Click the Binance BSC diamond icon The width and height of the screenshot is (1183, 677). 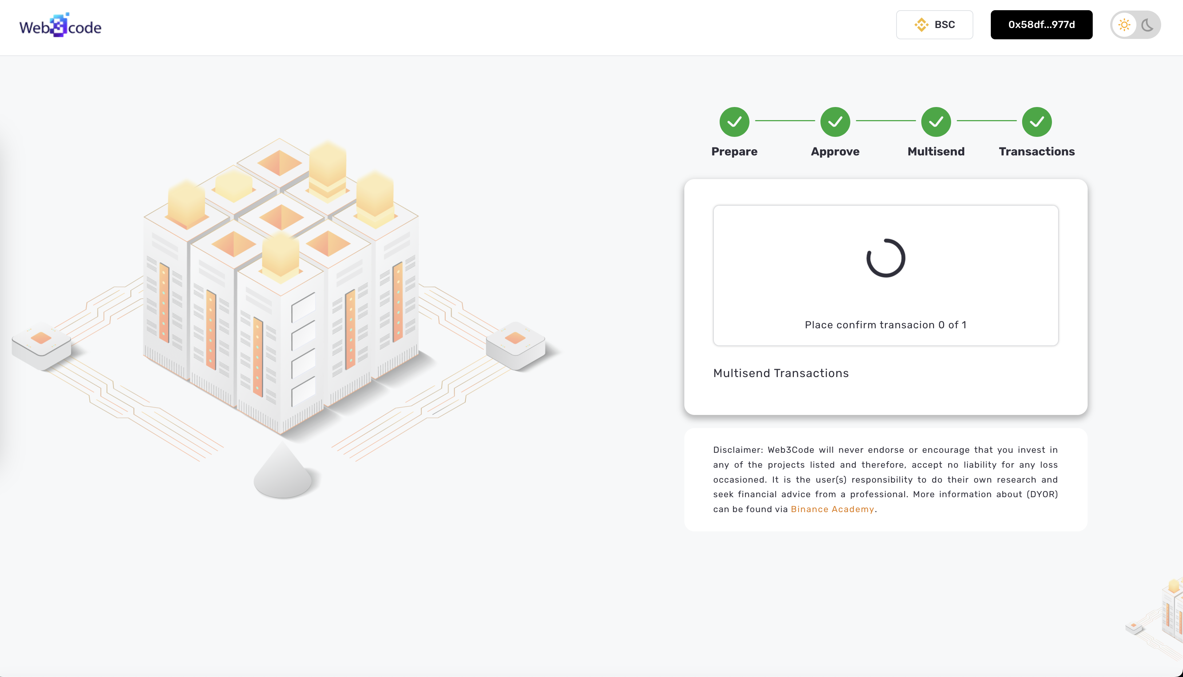[921, 25]
